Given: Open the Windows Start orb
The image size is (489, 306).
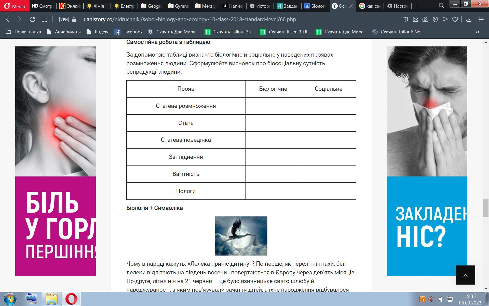Looking at the screenshot, I should (10, 299).
